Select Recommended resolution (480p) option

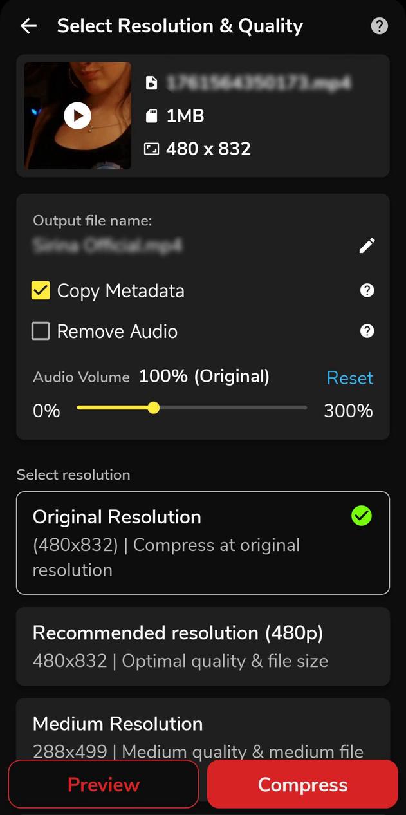point(203,646)
